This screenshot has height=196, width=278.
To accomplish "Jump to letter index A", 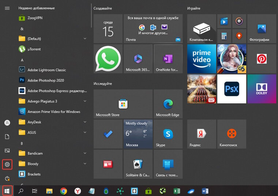I will (x=22, y=60).
